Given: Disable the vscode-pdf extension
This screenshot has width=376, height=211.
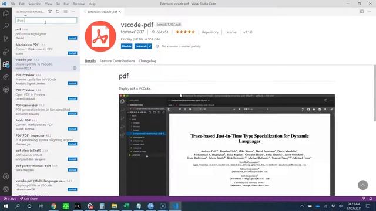Looking at the screenshot, I should [x=127, y=46].
